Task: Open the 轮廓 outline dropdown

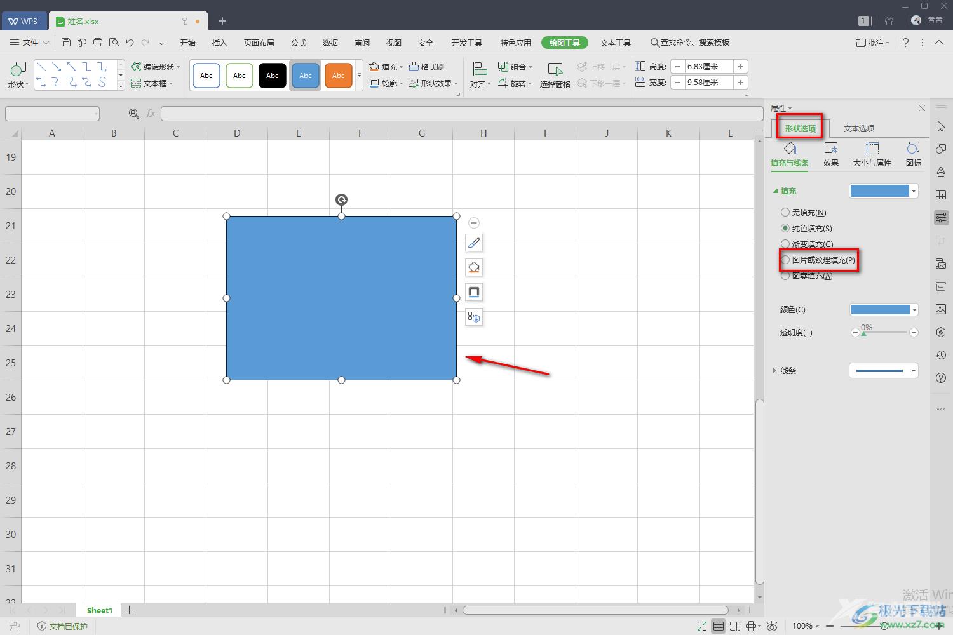Action: point(386,83)
